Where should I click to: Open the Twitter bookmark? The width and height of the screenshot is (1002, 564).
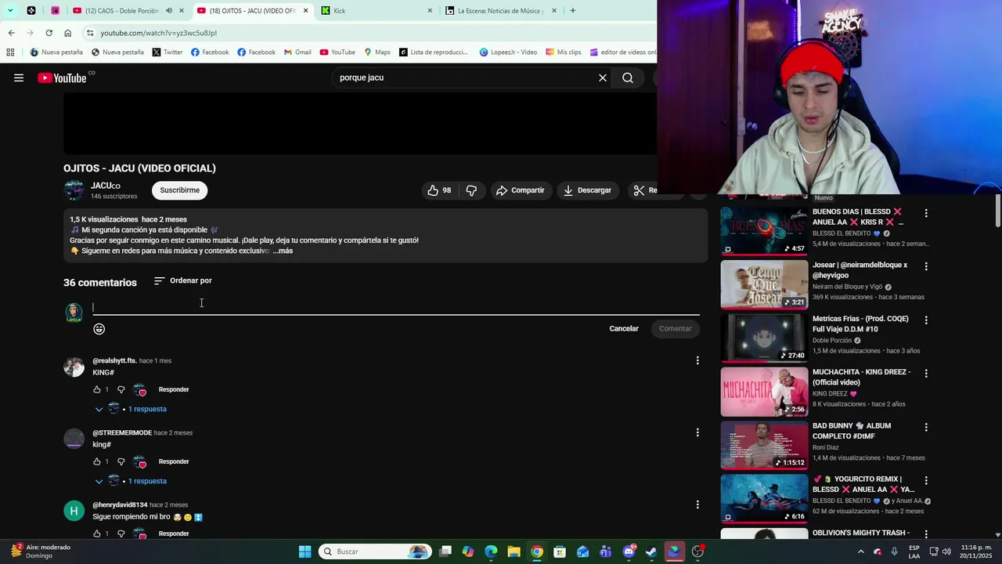pyautogui.click(x=168, y=52)
